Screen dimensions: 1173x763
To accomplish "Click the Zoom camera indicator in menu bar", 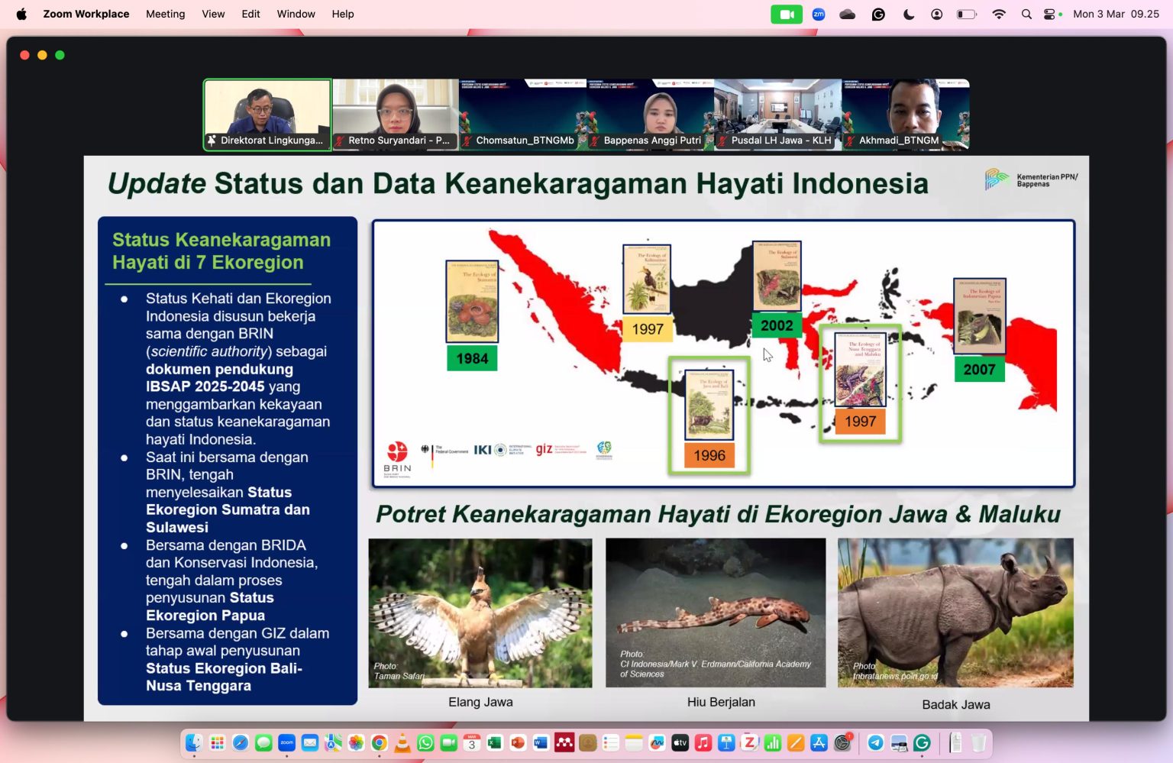I will pos(786,14).
